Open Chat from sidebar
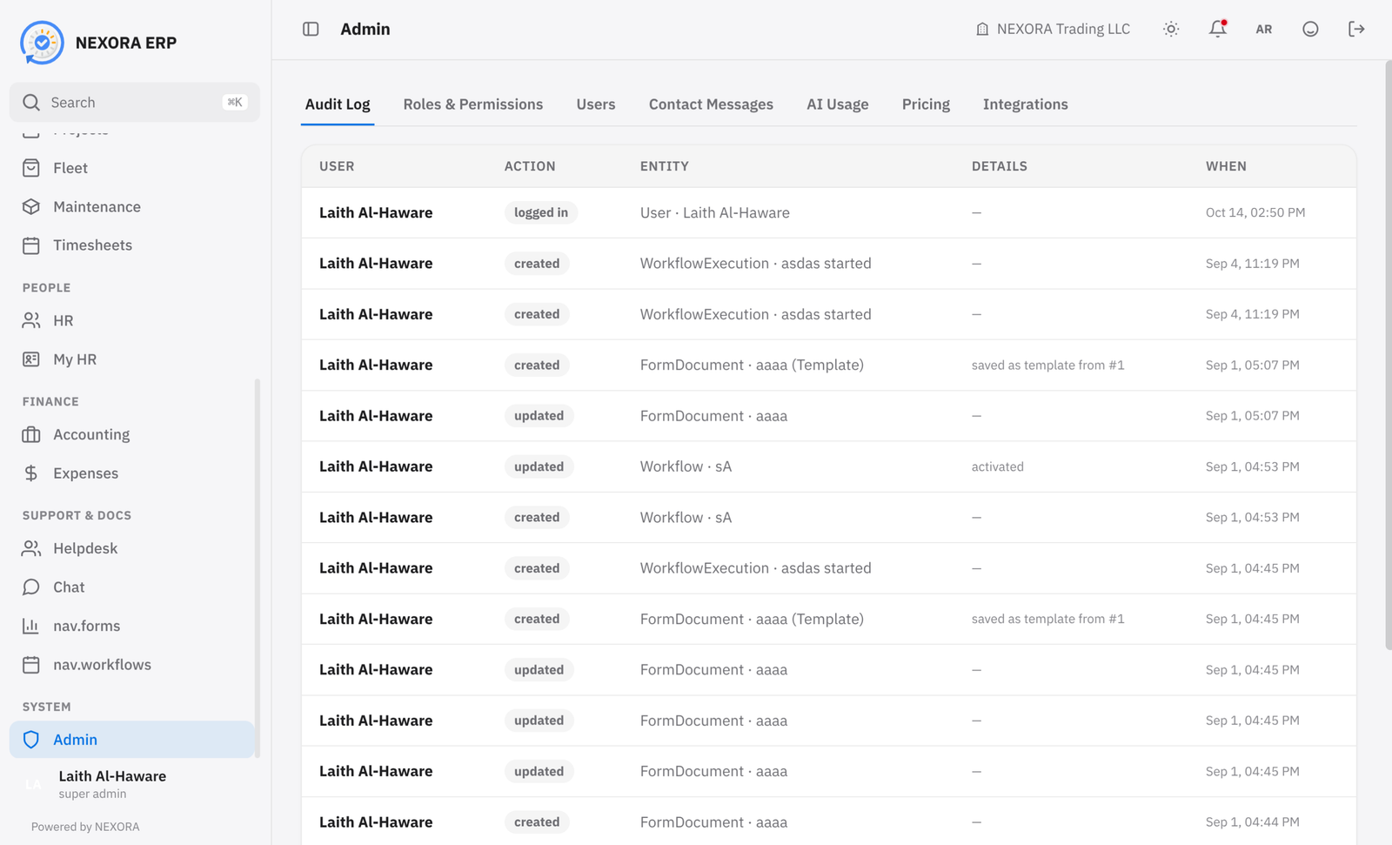1392x845 pixels. pyautogui.click(x=132, y=587)
